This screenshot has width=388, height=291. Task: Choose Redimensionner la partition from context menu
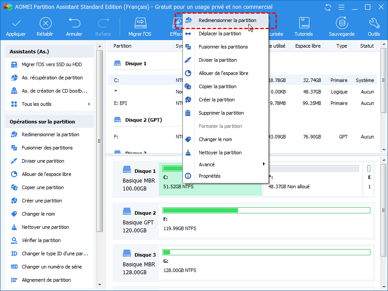(x=225, y=21)
